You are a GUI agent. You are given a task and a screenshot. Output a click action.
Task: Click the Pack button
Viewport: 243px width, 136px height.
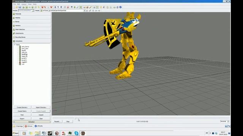pyautogui.click(x=22, y=115)
